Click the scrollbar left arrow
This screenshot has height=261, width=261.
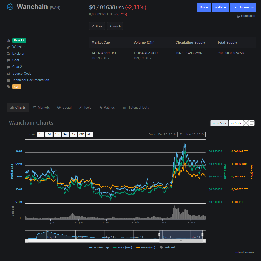coord(27,241)
